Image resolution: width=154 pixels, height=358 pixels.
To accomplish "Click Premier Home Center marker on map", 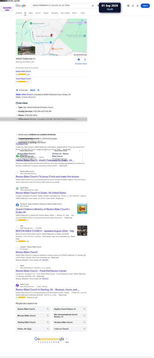I will point(51,42).
